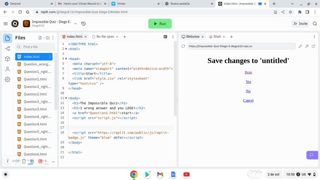Stop the recording with red button

[x=40, y=161]
